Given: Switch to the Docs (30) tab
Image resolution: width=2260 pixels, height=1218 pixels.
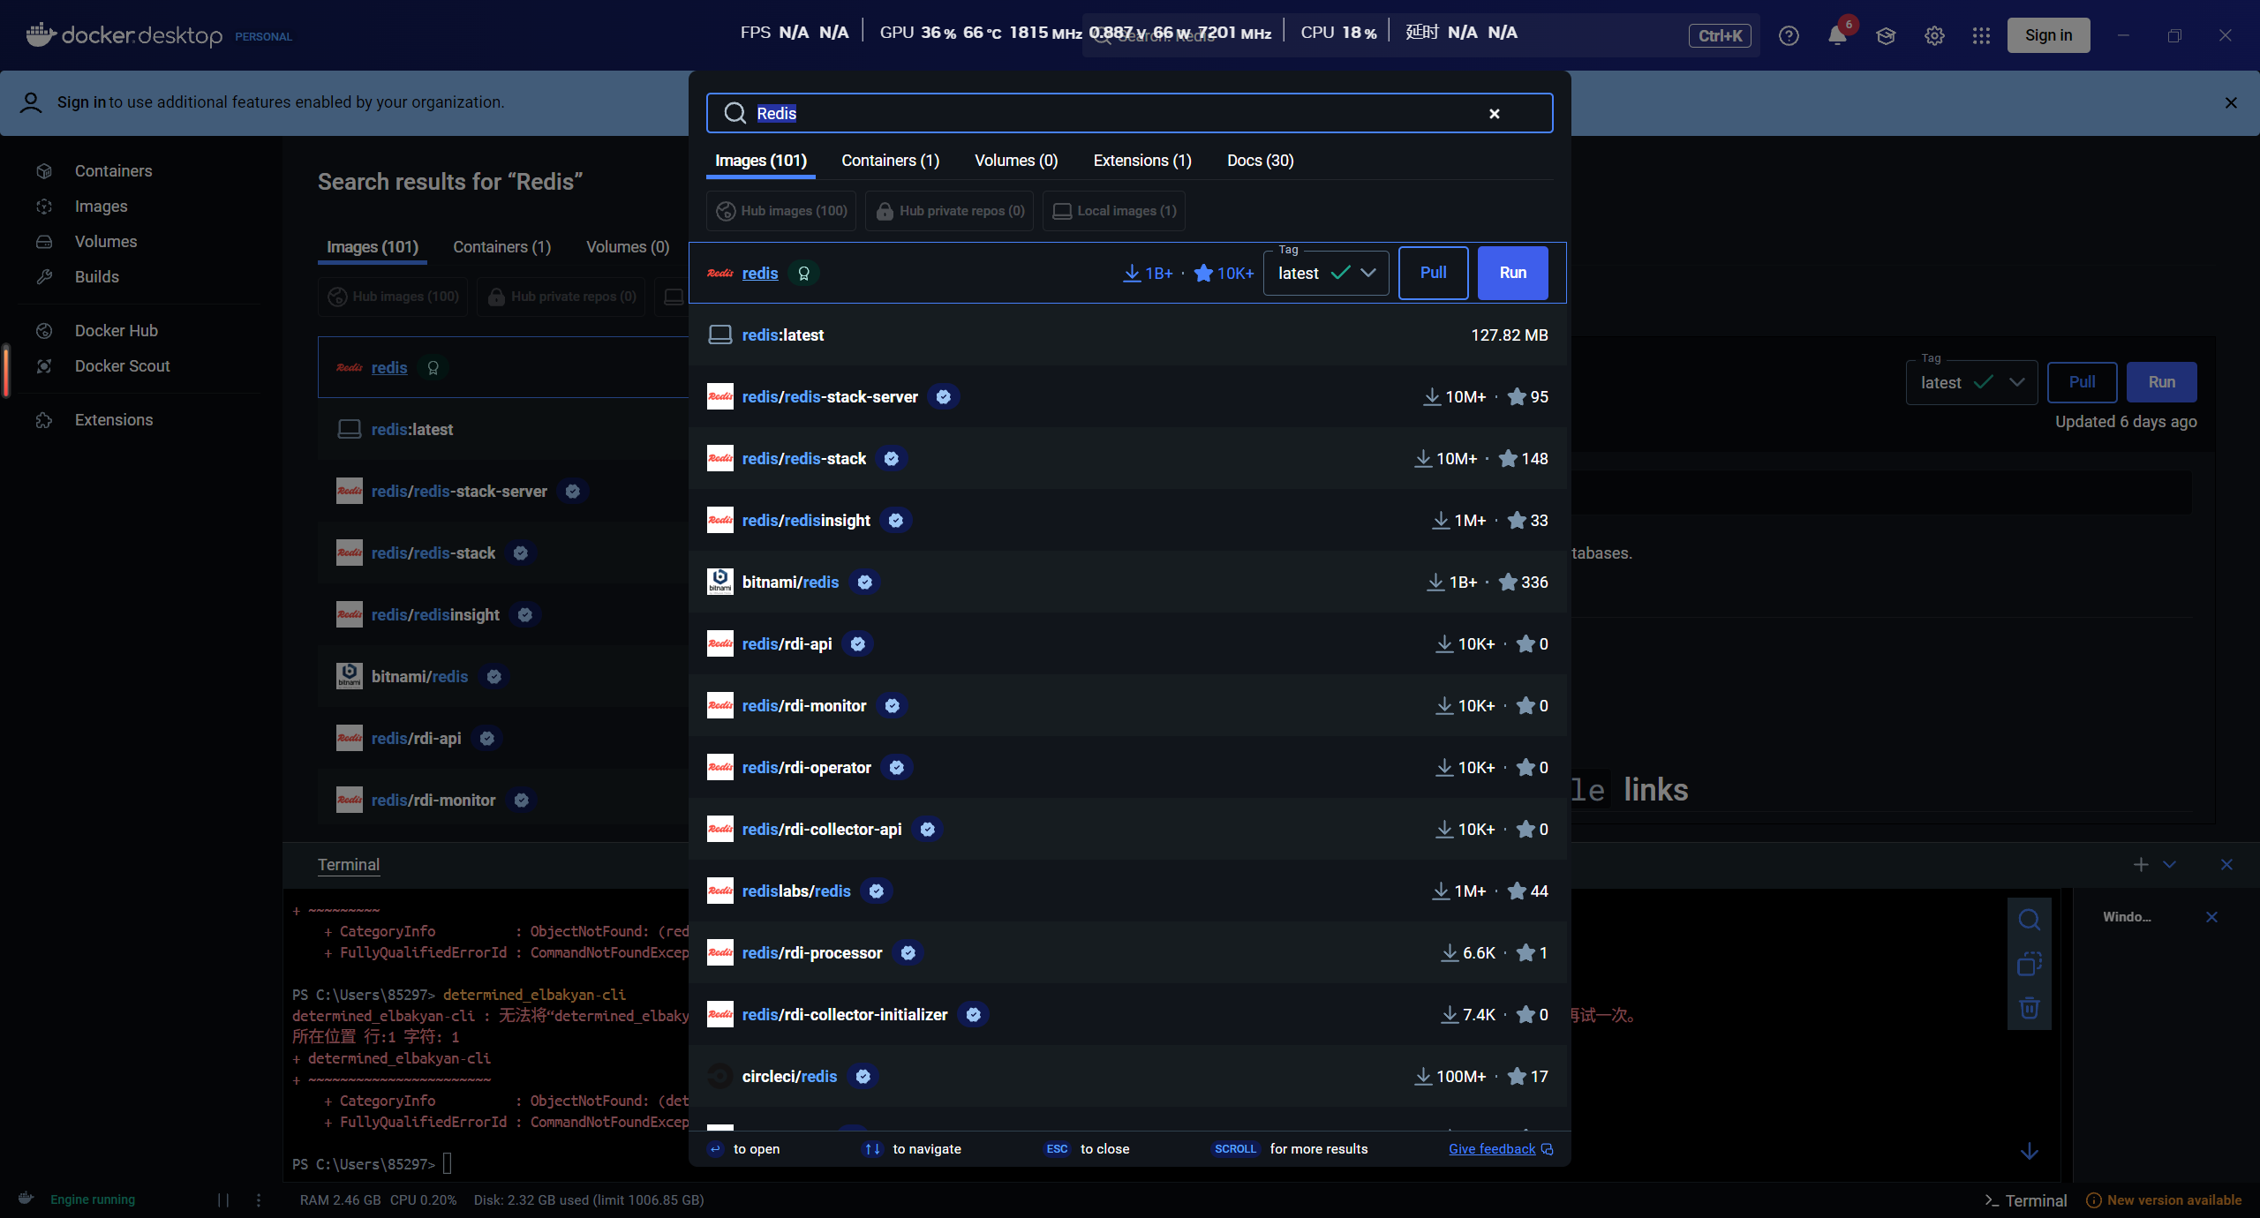Looking at the screenshot, I should (1260, 161).
